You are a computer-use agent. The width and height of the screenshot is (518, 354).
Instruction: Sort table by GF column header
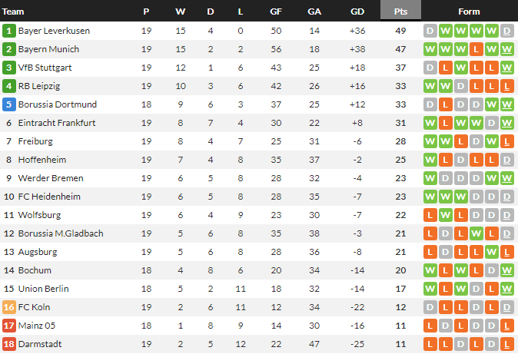point(276,12)
